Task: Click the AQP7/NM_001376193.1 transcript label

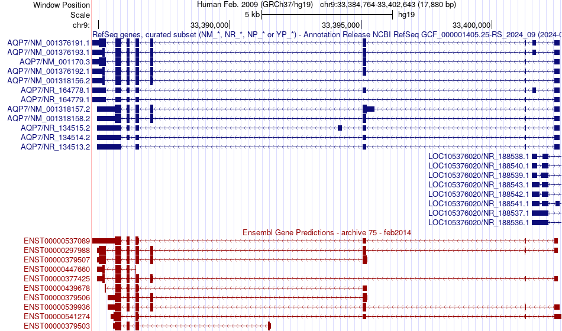Action: [49, 52]
